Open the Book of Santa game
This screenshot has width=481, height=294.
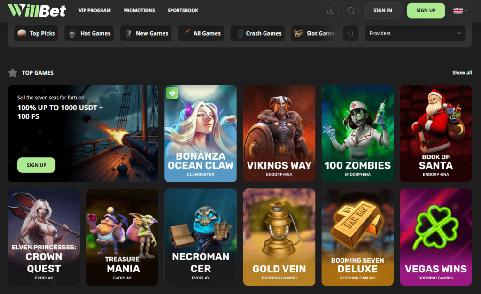(x=436, y=134)
